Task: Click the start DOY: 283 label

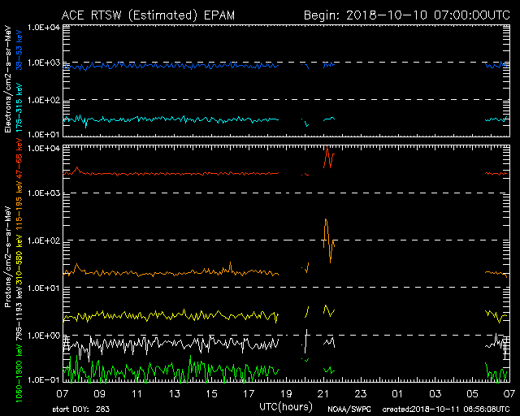Action: click(x=82, y=408)
